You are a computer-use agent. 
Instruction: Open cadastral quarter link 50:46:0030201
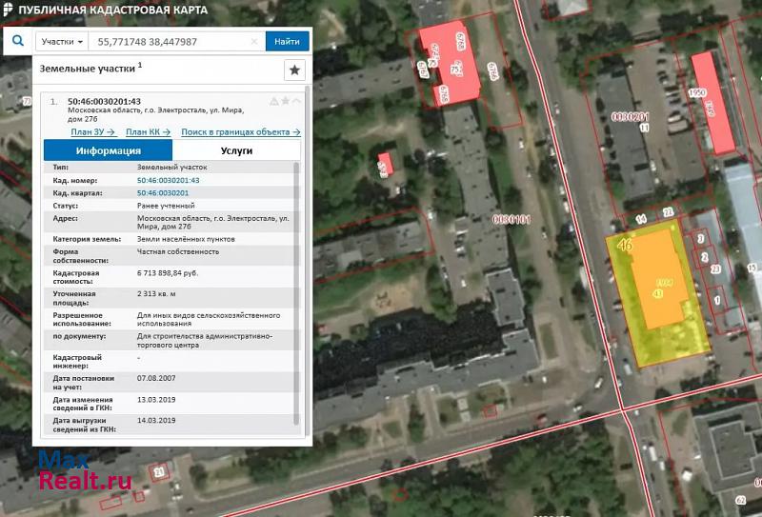163,192
